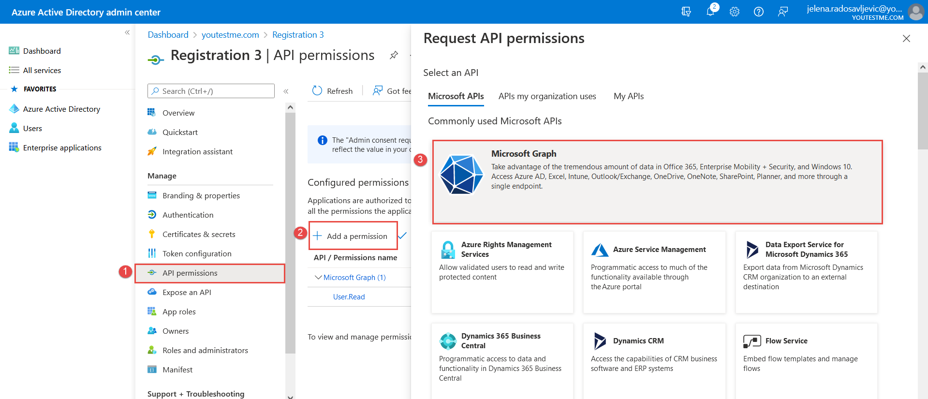928x399 pixels.
Task: Collapse the left navigation sidebar
Action: click(127, 32)
